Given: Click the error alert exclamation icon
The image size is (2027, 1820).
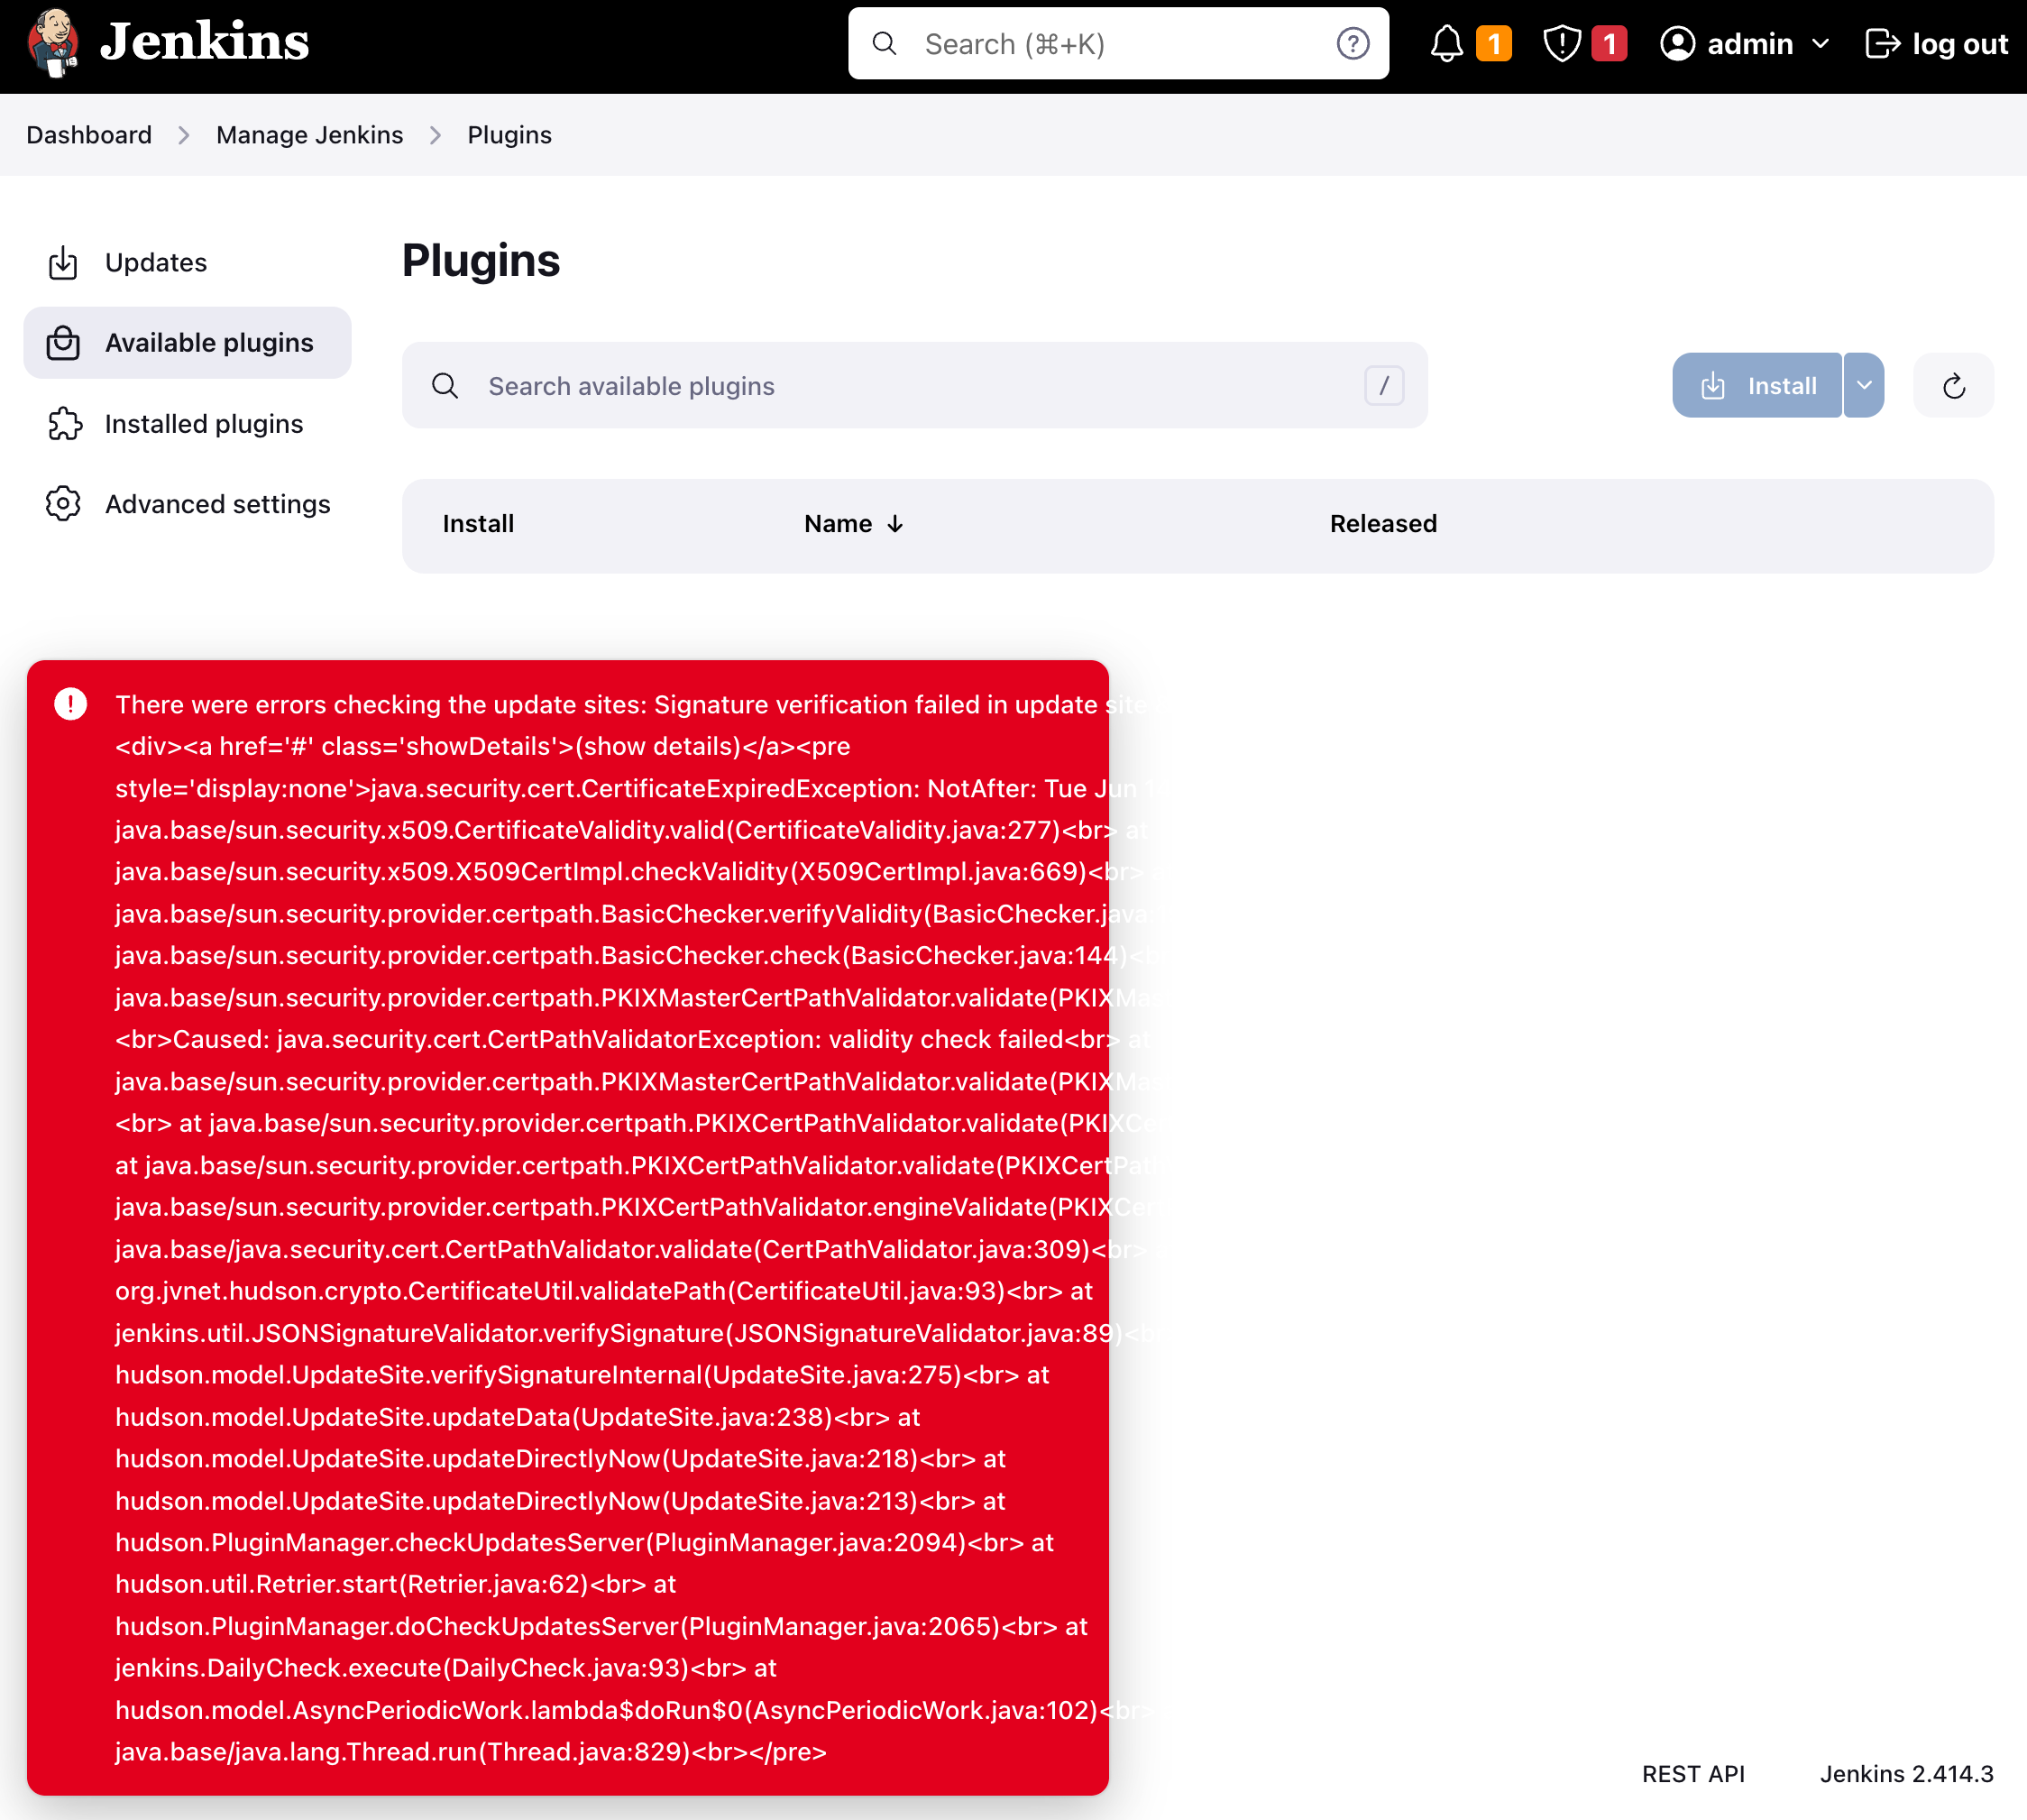Looking at the screenshot, I should pyautogui.click(x=70, y=705).
